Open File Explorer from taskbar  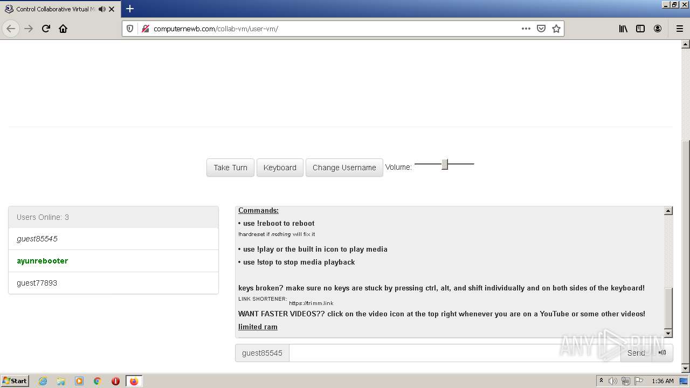pyautogui.click(x=61, y=381)
